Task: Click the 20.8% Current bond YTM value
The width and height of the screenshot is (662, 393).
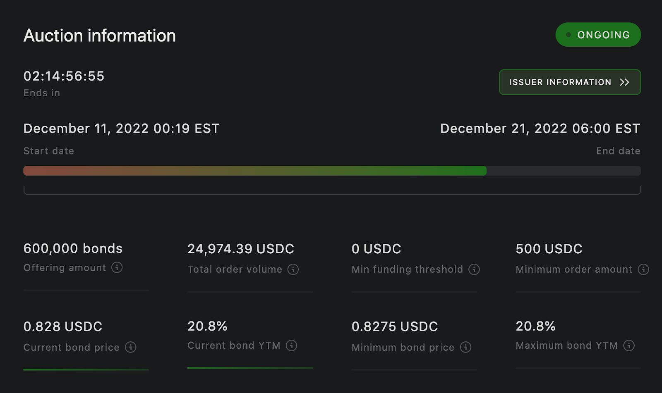Action: 208,326
